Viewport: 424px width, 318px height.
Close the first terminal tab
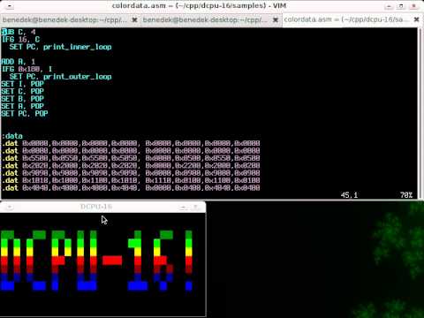click(134, 19)
